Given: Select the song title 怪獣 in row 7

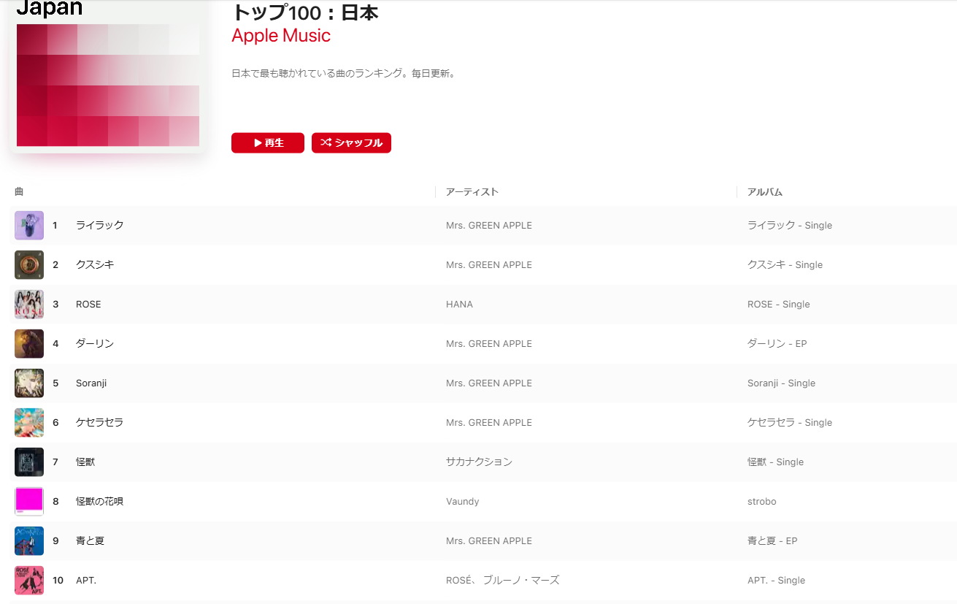Looking at the screenshot, I should (x=85, y=462).
